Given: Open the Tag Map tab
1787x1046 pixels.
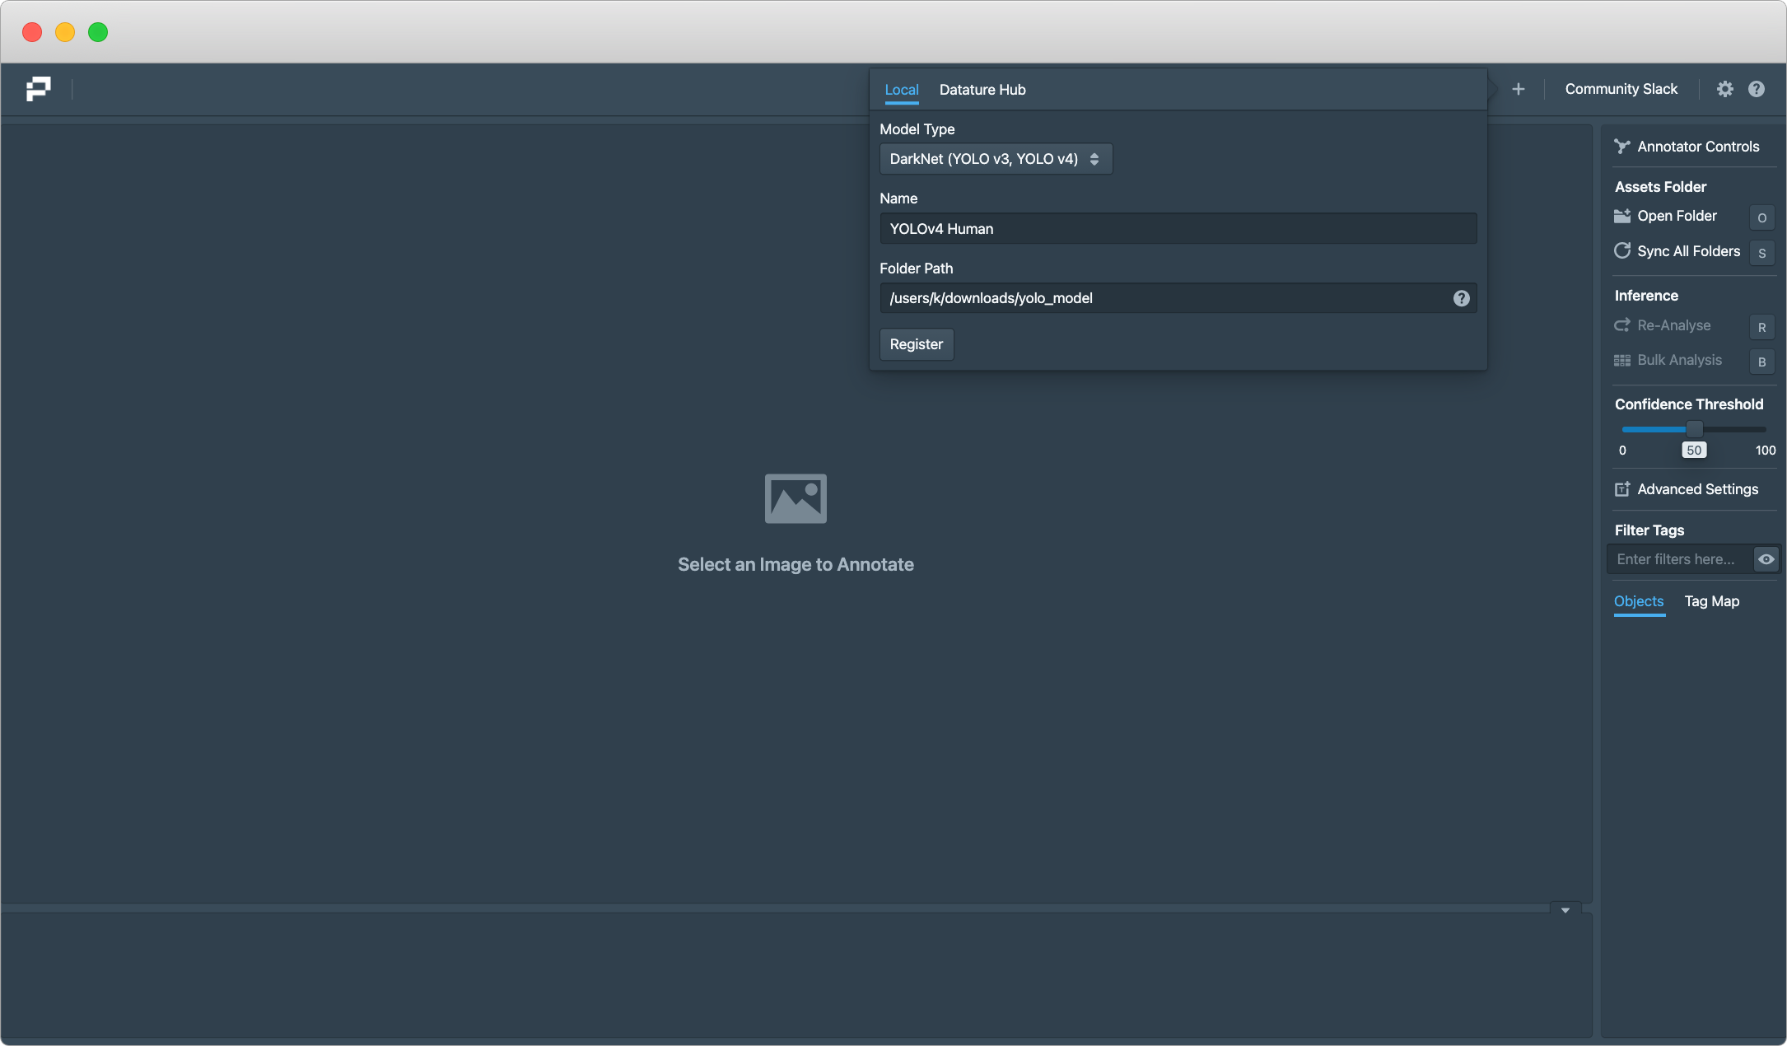Looking at the screenshot, I should coord(1711,601).
